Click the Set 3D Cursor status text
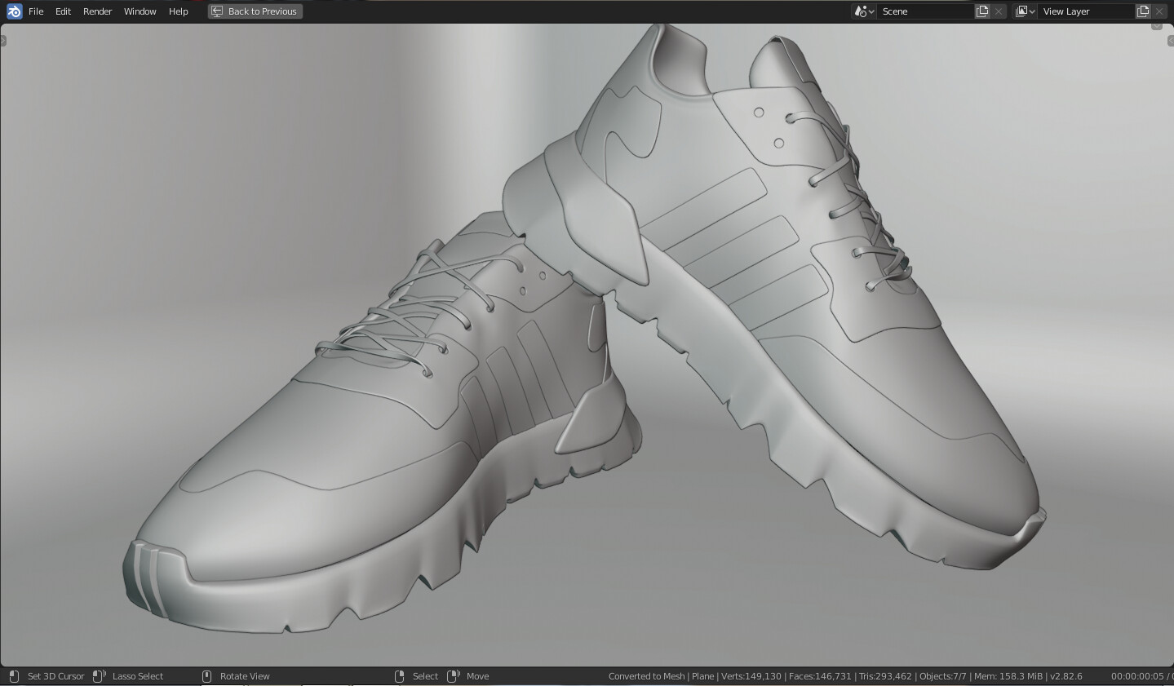 pyautogui.click(x=55, y=676)
